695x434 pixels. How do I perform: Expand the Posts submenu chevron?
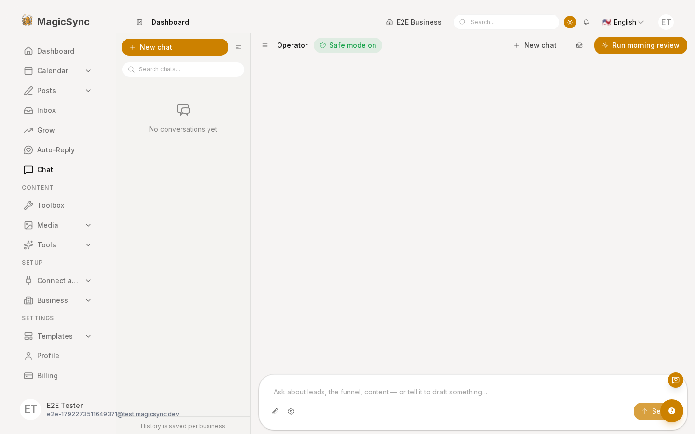coord(88,91)
